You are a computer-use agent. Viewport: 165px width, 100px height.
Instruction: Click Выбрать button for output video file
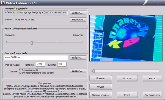pos(78,58)
